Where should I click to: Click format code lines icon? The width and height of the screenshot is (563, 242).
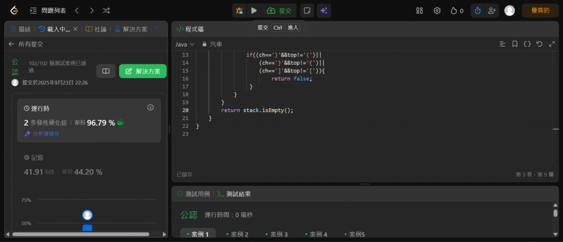pos(503,44)
